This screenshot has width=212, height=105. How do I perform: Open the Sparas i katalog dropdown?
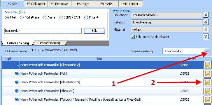[206, 51]
